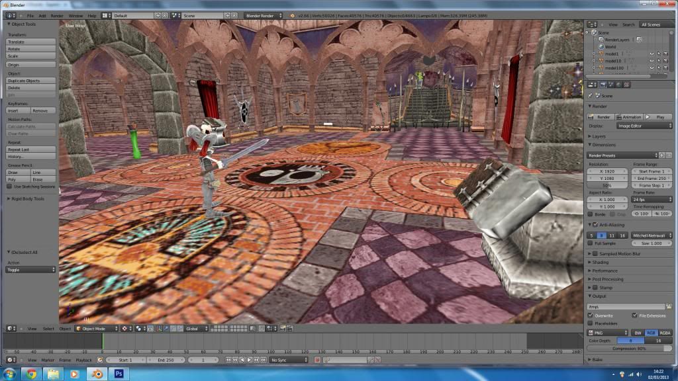Jump to the last frame of playback

point(264,360)
